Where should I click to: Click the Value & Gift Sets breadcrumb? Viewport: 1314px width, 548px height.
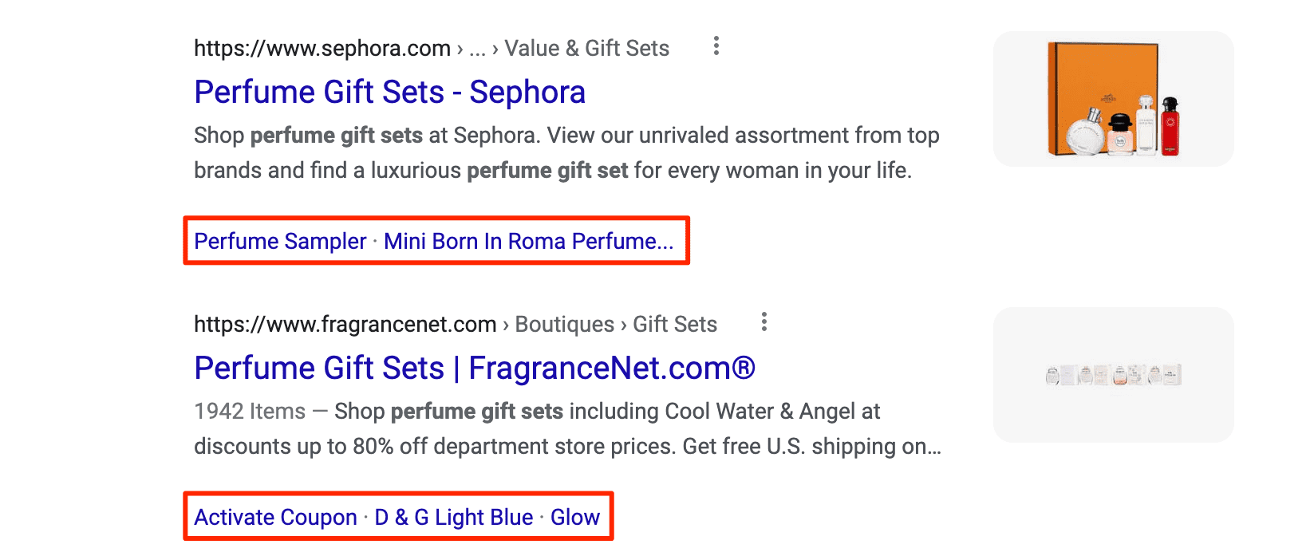click(587, 49)
